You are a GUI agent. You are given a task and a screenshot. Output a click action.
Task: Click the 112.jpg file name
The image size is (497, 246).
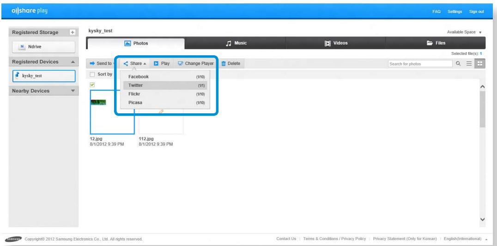tap(146, 139)
